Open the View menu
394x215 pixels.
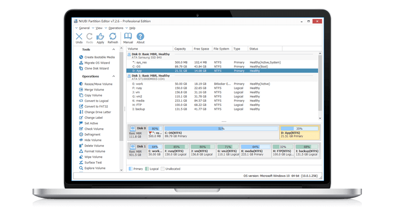click(x=99, y=28)
